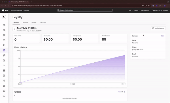Edit the Contact information
The image size is (170, 103).
point(162,36)
